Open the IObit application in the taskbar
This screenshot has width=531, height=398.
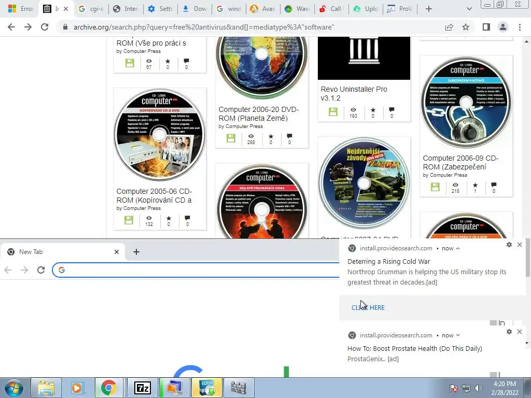pos(207,388)
